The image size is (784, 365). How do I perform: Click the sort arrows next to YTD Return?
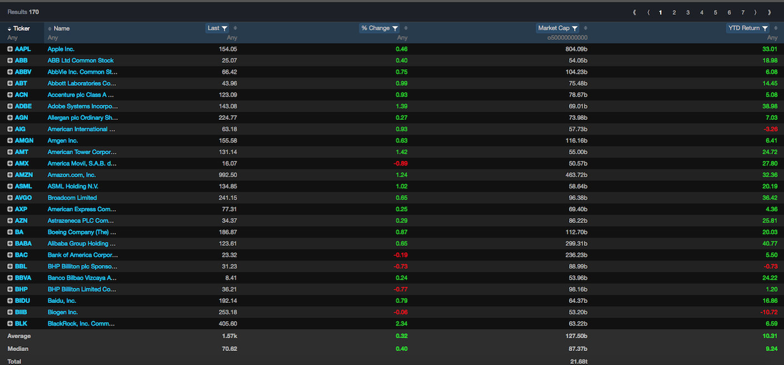(776, 28)
